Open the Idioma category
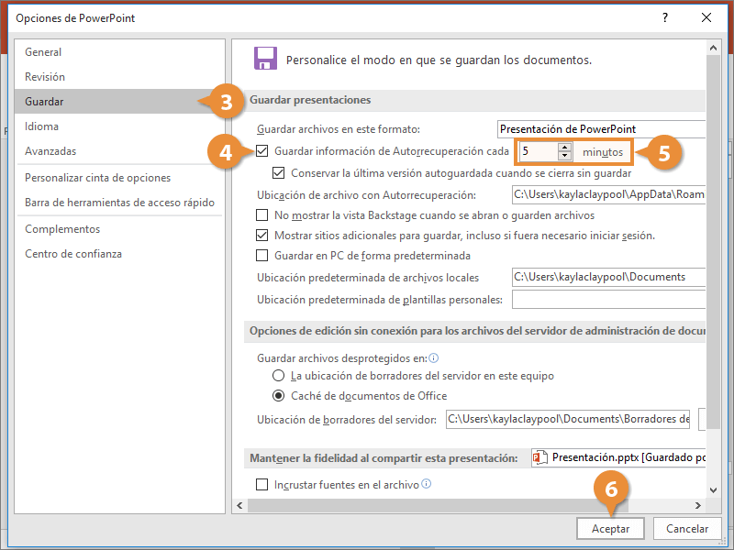The height and width of the screenshot is (550, 734). tap(42, 126)
